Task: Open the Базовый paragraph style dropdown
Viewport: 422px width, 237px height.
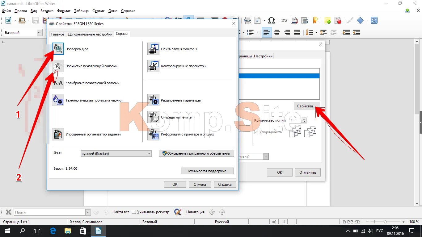Action: pyautogui.click(x=39, y=32)
